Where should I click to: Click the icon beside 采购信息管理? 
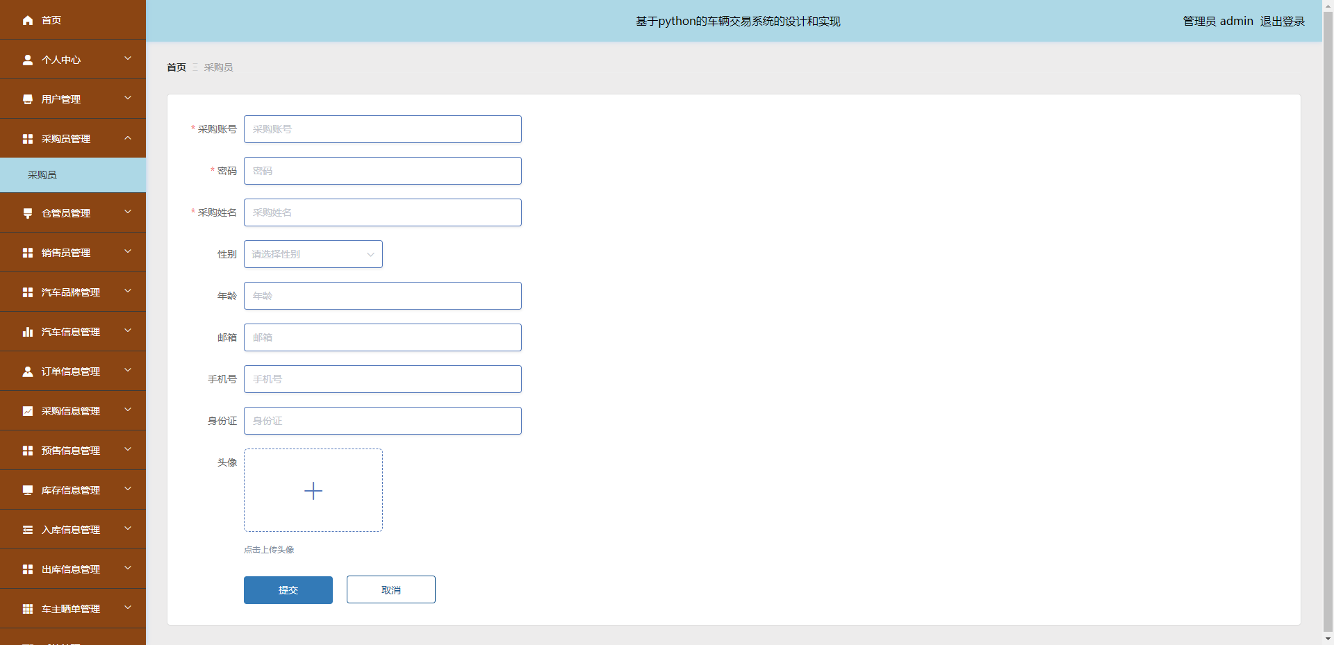pos(28,411)
